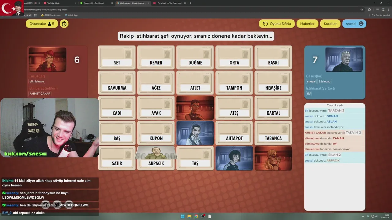The height and width of the screenshot is (220, 392).
Task: Choose the TAMPON word card
Action: pyautogui.click(x=234, y=83)
